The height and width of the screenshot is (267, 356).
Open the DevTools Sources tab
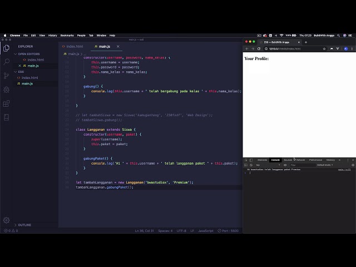click(x=288, y=160)
